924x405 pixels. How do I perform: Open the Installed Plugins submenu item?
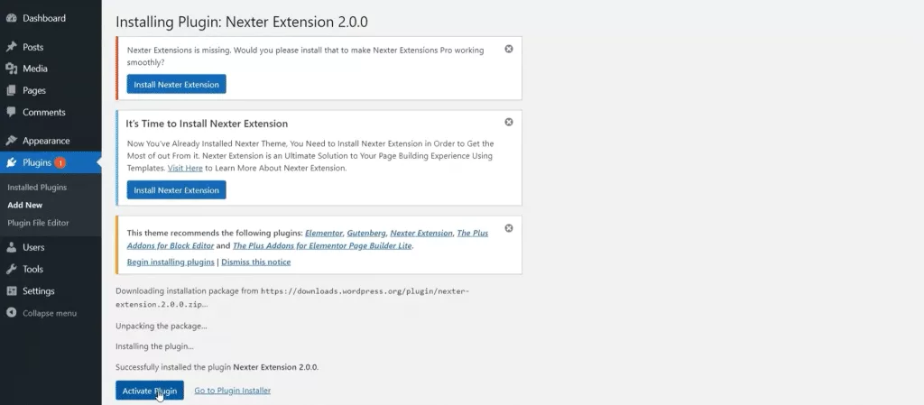pyautogui.click(x=37, y=188)
